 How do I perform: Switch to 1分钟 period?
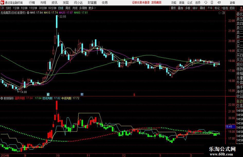(x=16, y=8)
